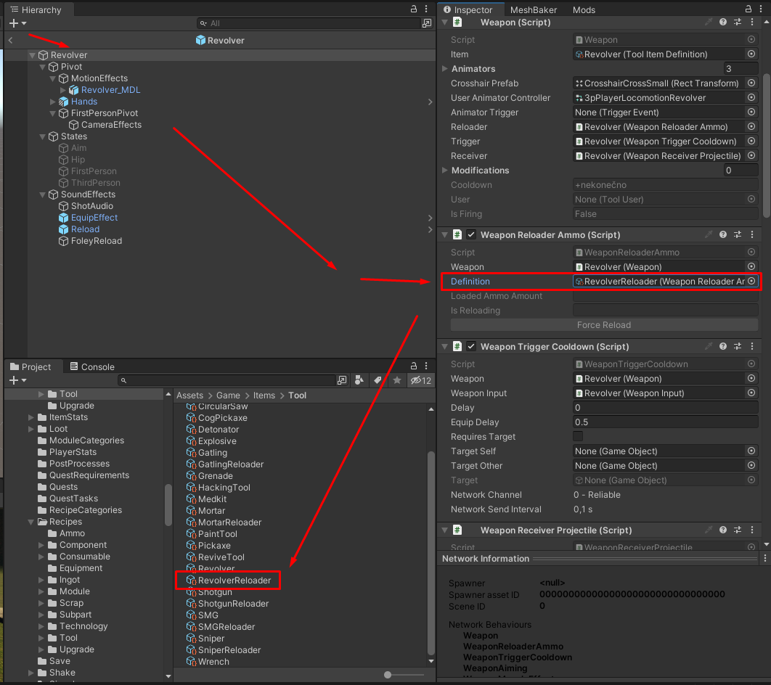Open Hands prefab via right arrow
The height and width of the screenshot is (685, 771).
(x=431, y=102)
